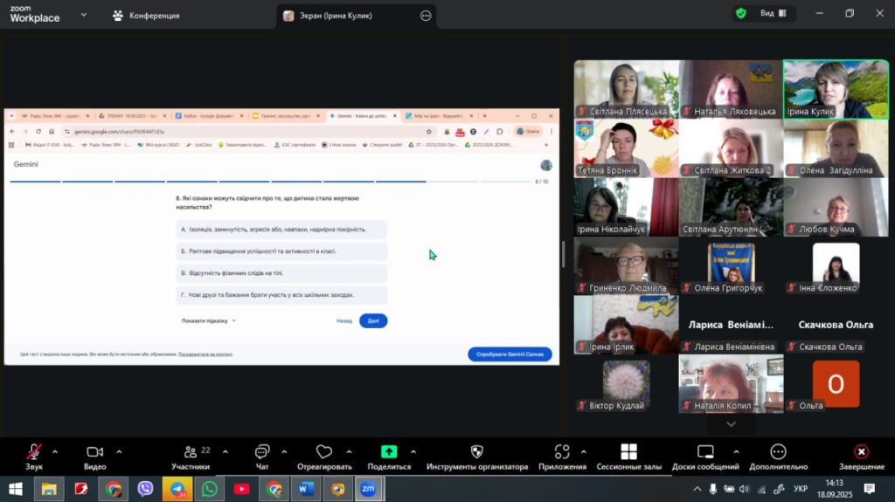Screen dimensions: 895x502
Task: Expand audio options arrow next to Звук
Action: 55,452
